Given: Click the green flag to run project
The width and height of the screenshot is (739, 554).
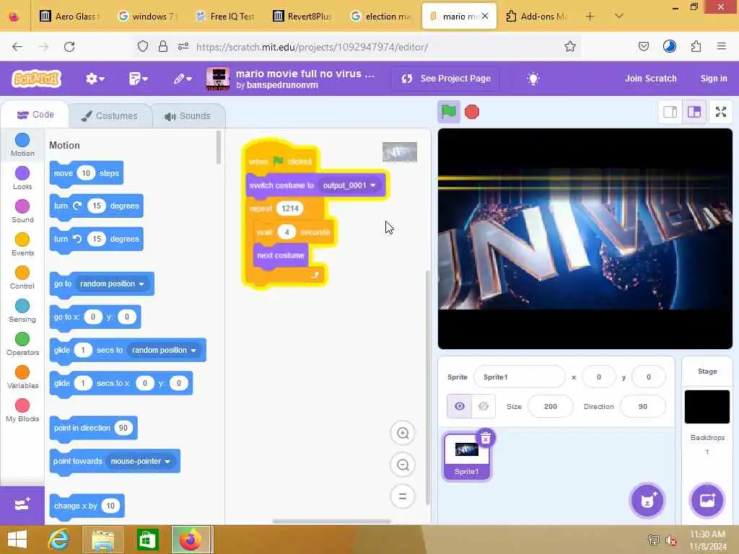Looking at the screenshot, I should tap(449, 112).
